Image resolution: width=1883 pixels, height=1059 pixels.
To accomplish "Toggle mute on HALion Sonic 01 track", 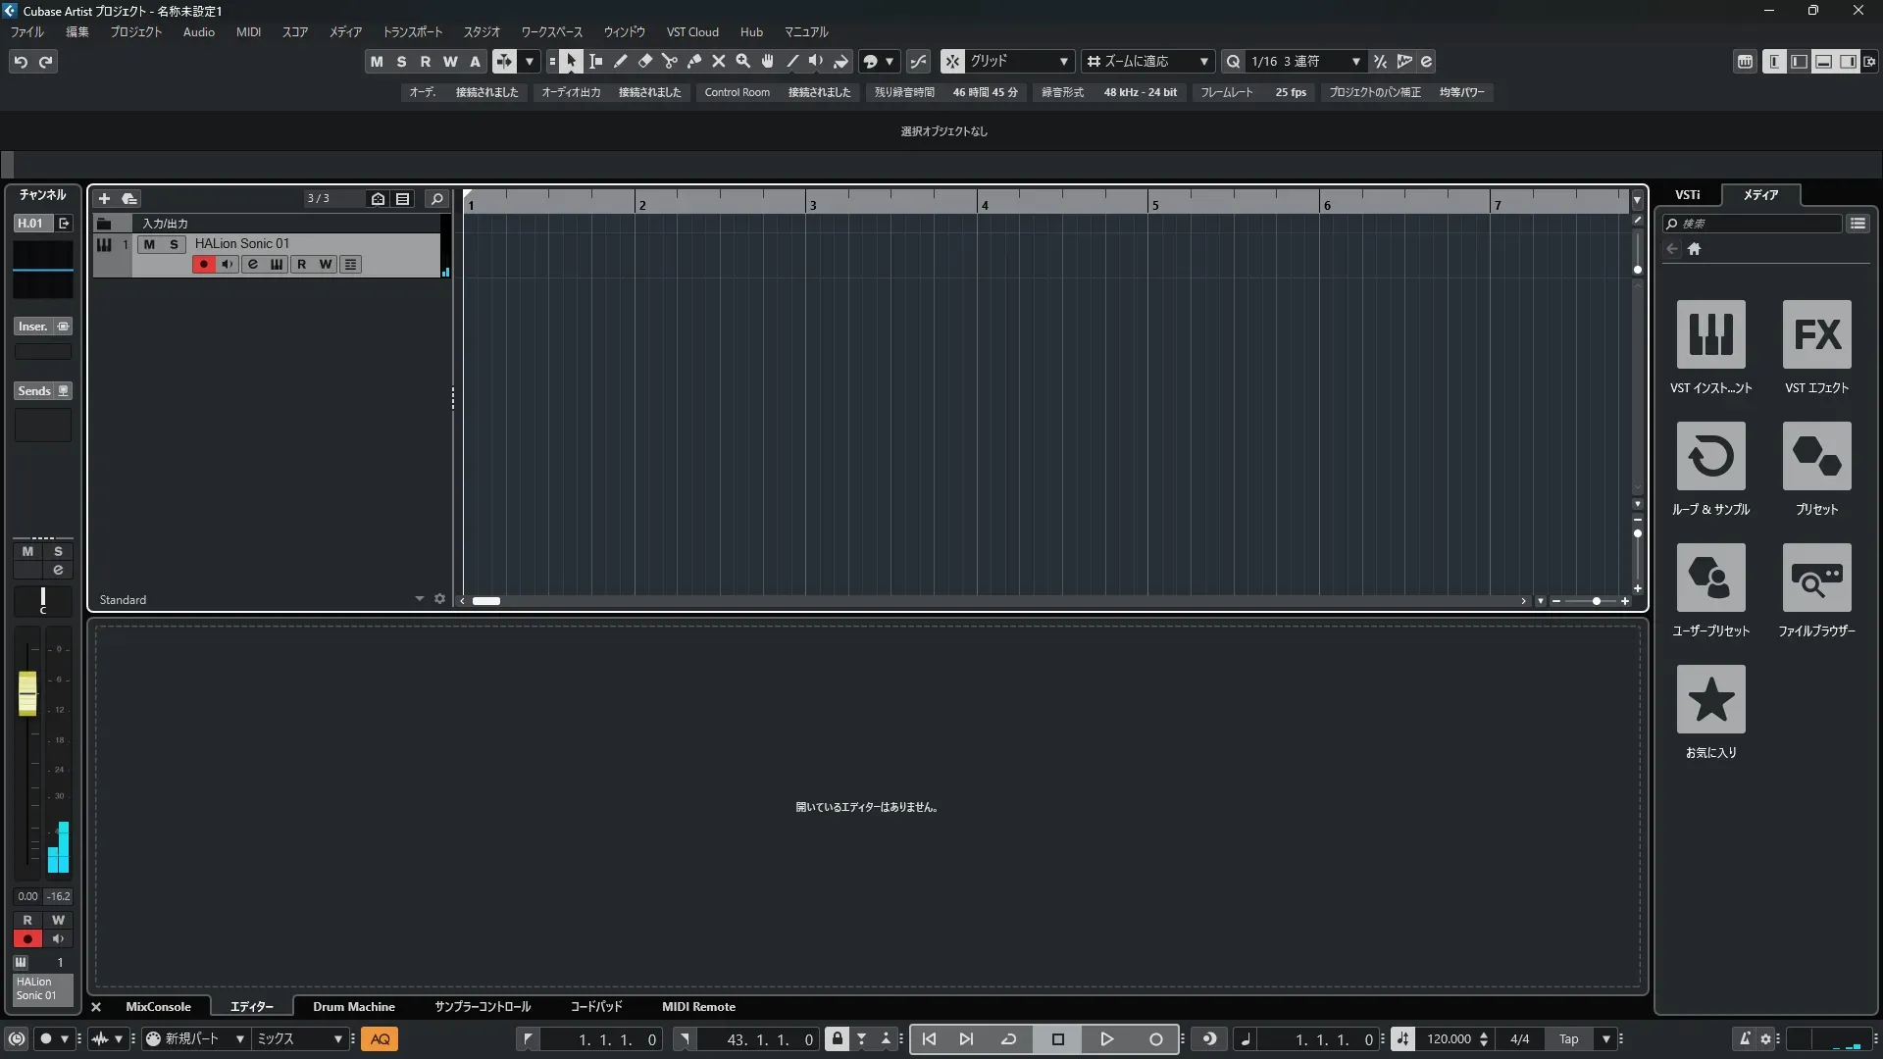I will 149,244.
